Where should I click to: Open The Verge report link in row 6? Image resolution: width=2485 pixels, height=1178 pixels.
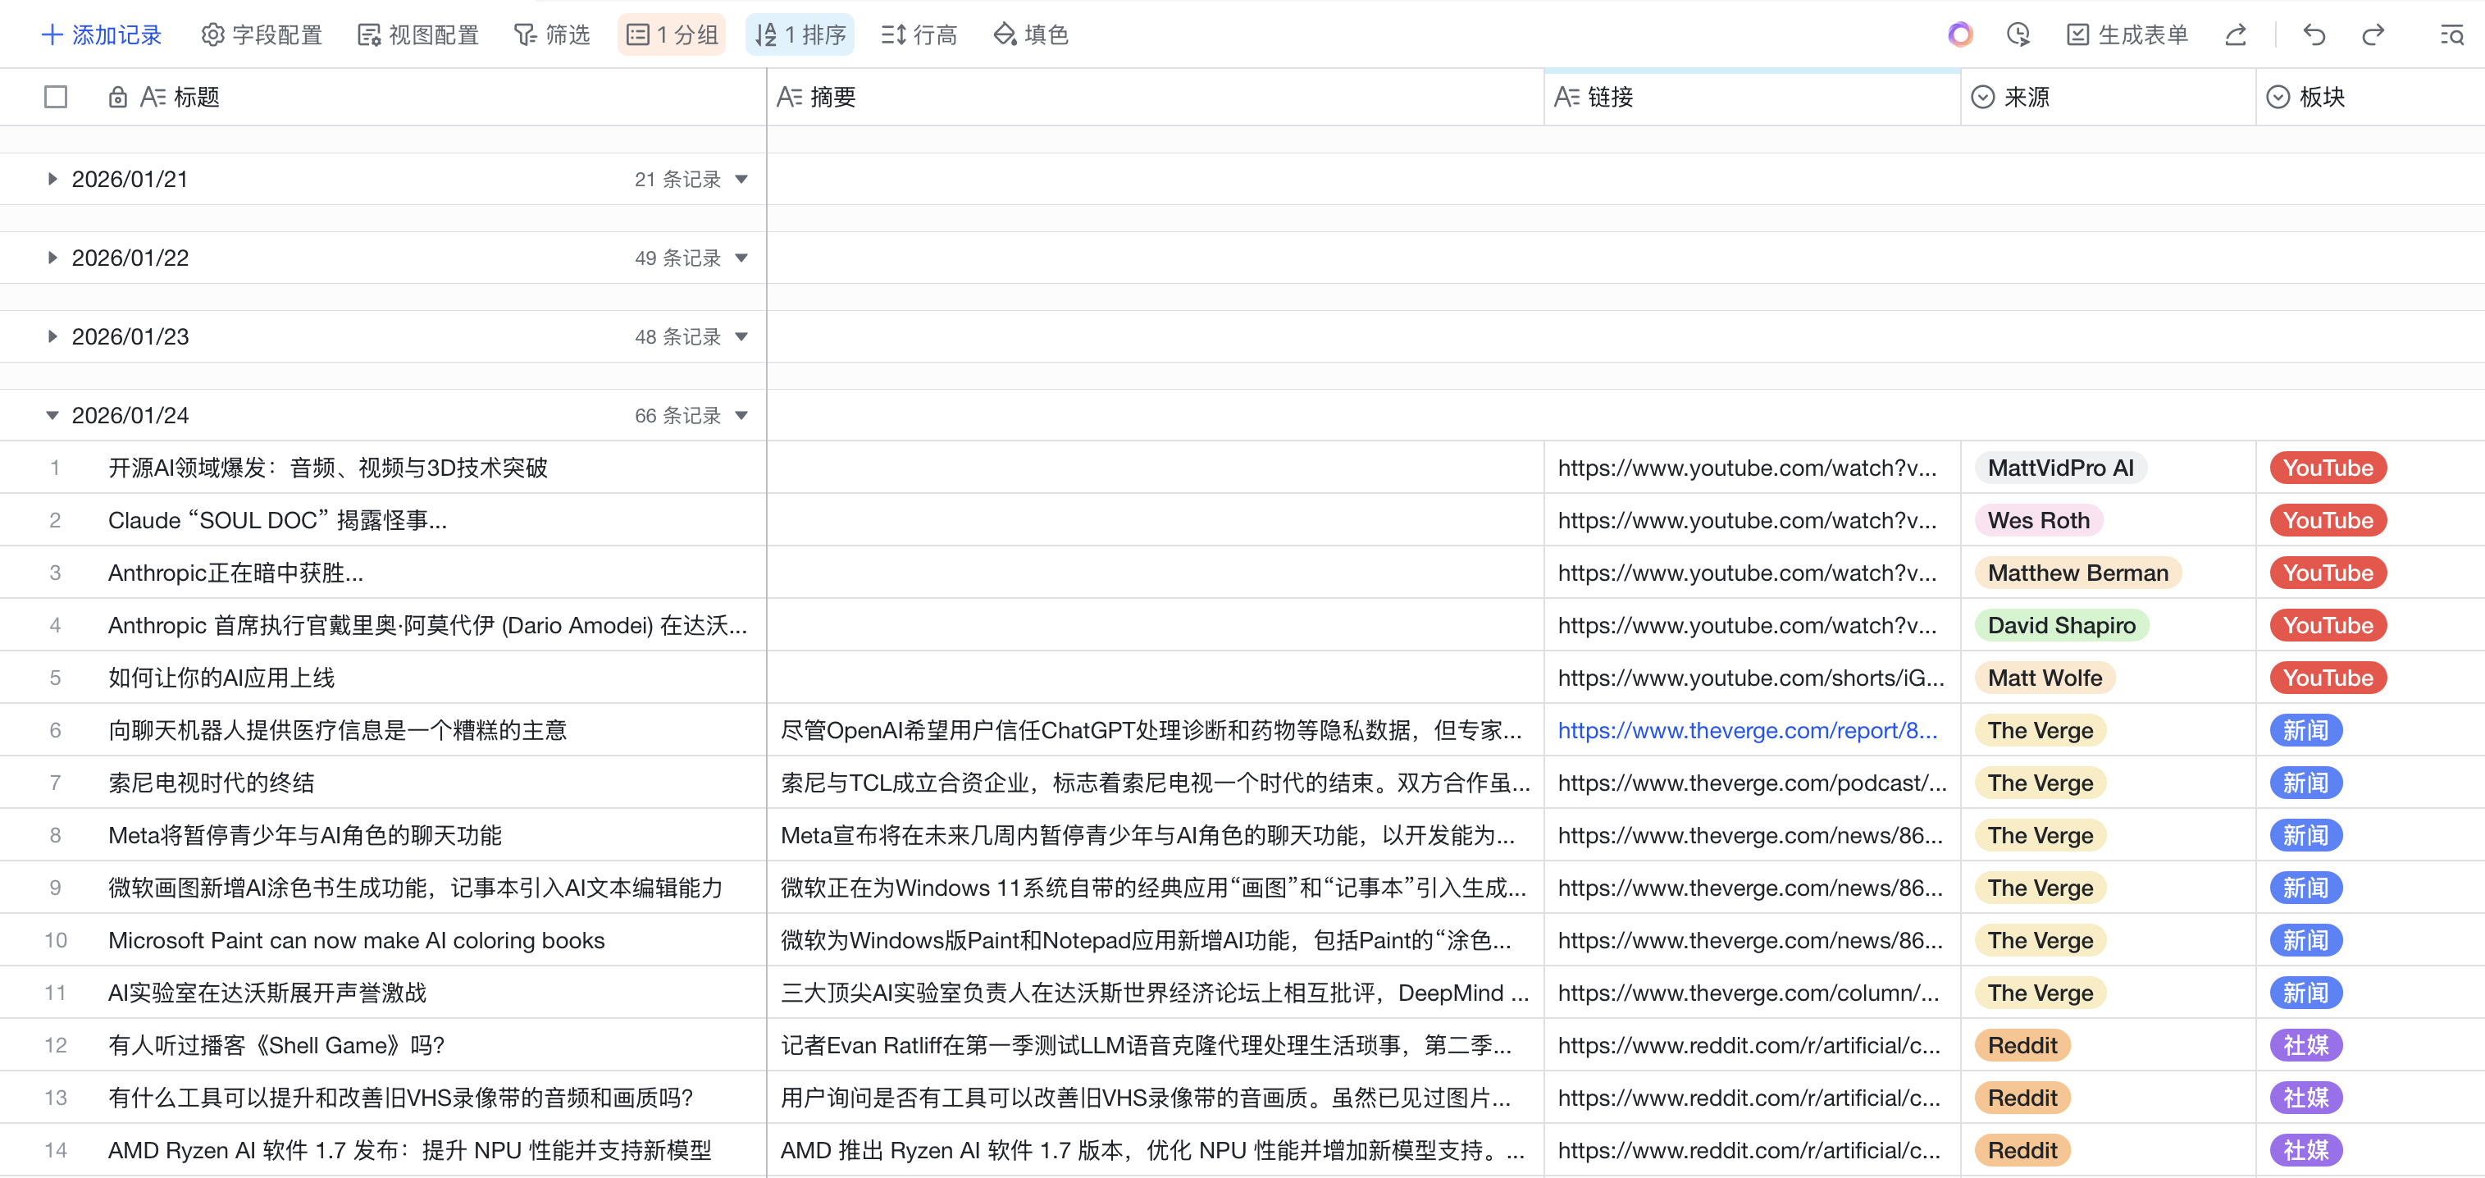point(1746,730)
